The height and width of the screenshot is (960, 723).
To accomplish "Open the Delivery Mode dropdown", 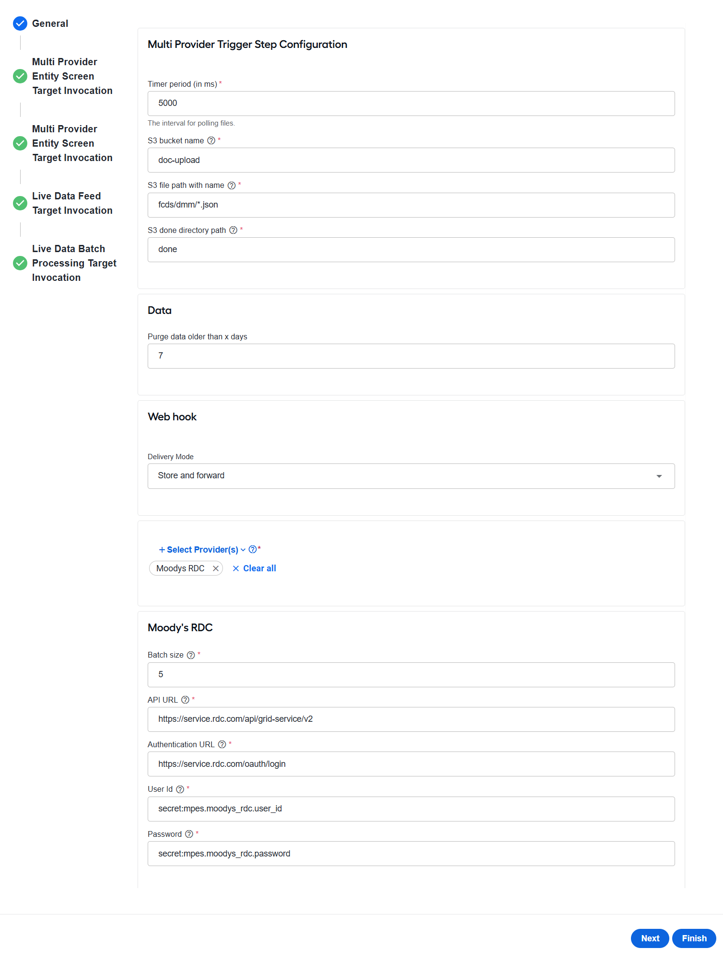I will pyautogui.click(x=411, y=476).
